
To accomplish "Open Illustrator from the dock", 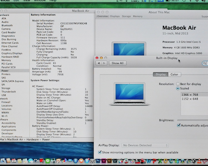I will 109,161.
